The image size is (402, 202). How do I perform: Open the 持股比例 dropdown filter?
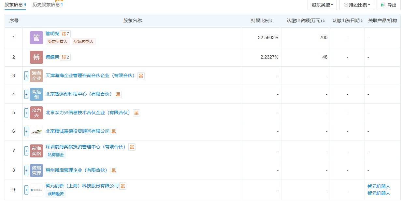coord(357,5)
